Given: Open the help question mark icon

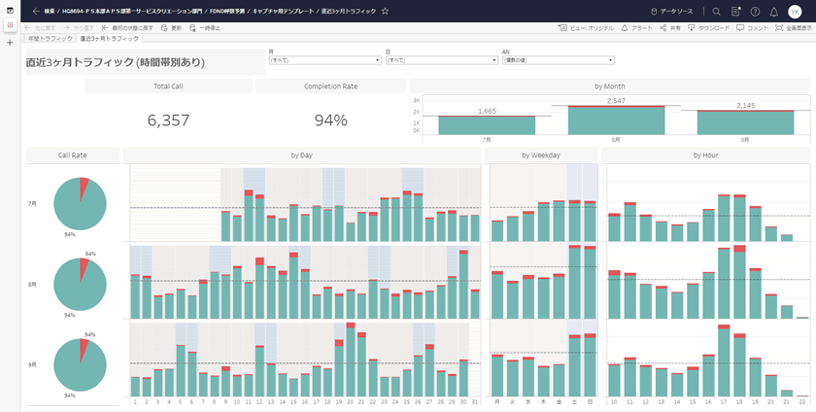Looking at the screenshot, I should (755, 12).
